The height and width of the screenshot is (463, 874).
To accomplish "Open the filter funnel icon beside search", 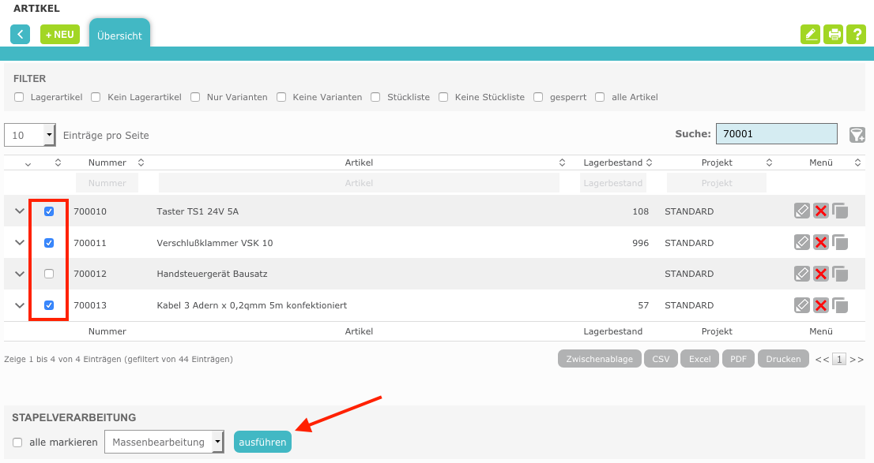I will [x=857, y=135].
